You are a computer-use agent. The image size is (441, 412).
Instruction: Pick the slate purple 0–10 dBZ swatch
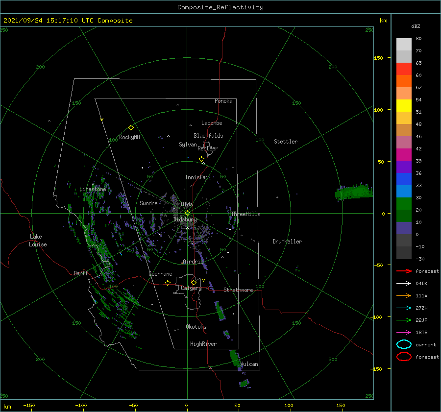404,228
